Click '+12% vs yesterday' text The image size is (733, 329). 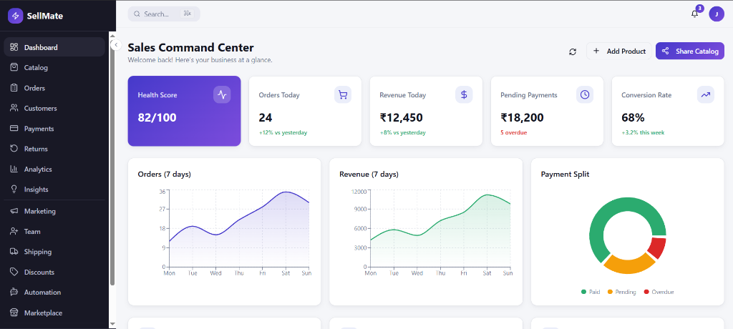[x=283, y=133]
